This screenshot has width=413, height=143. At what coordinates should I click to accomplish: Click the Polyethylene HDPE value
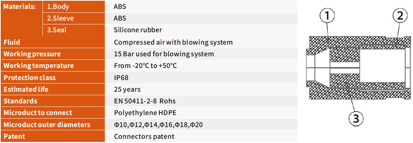pos(145,113)
